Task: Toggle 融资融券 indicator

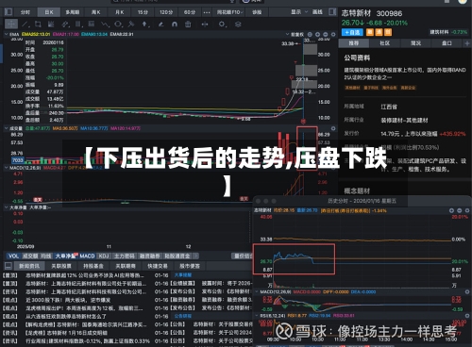Action: 150,256
